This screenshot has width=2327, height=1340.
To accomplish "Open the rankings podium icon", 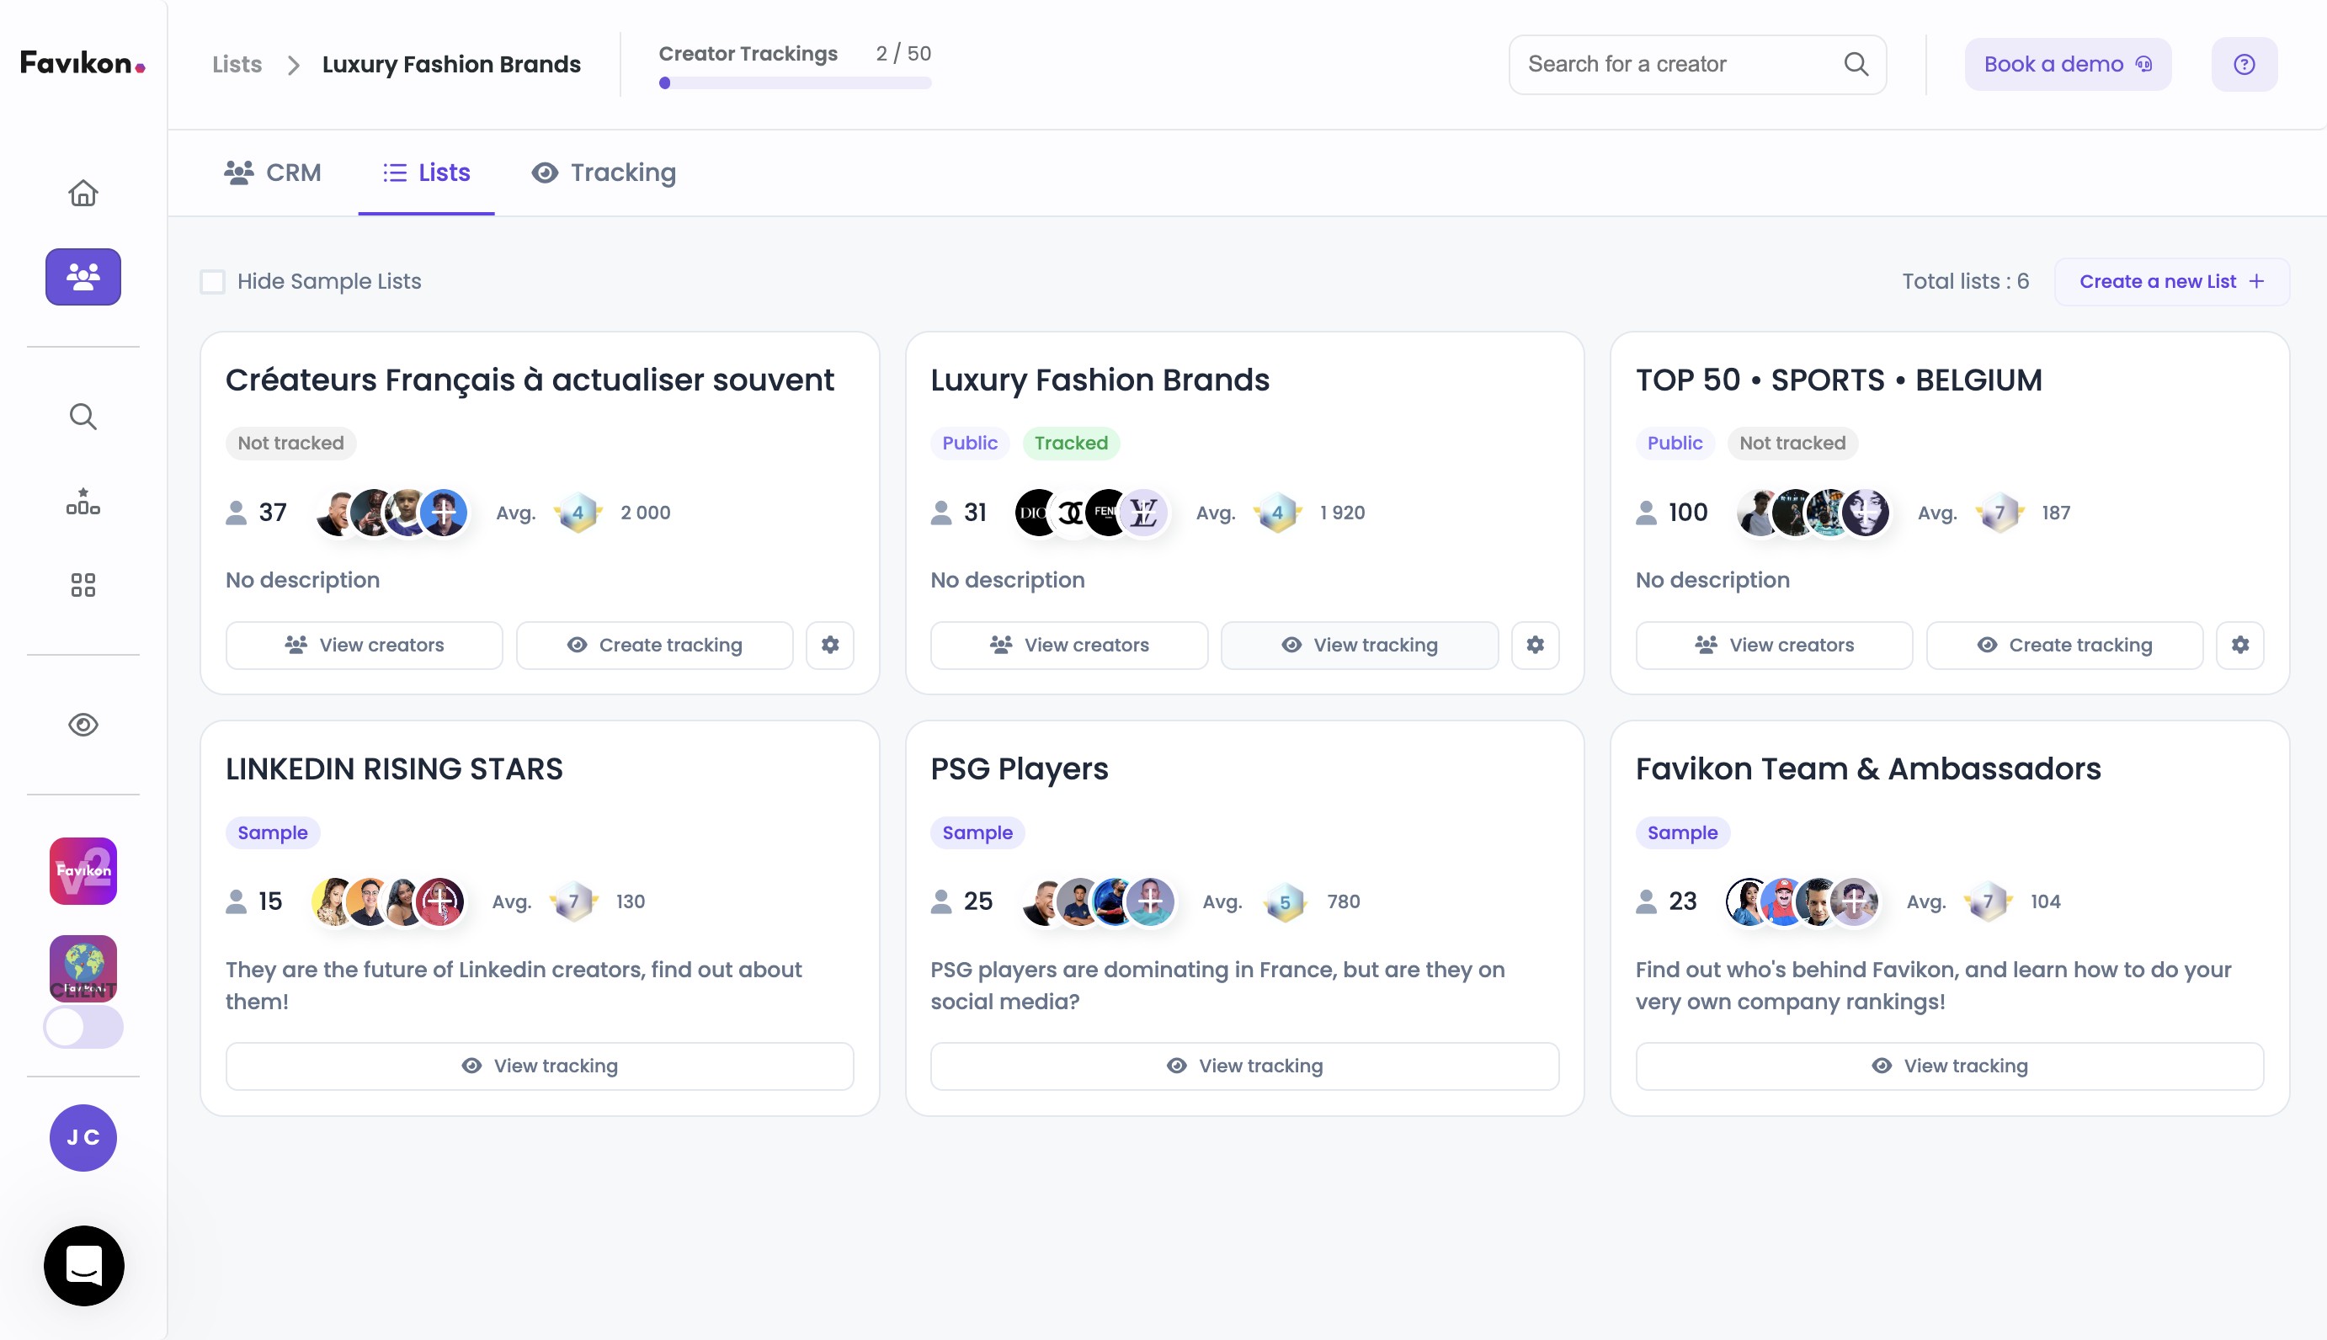I will coord(83,502).
